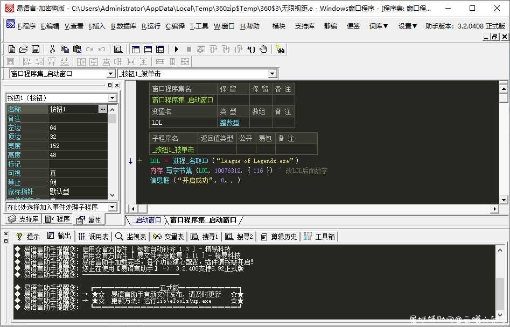Open the 工具箱 toolbox tab
The image size is (510, 327).
point(319,237)
